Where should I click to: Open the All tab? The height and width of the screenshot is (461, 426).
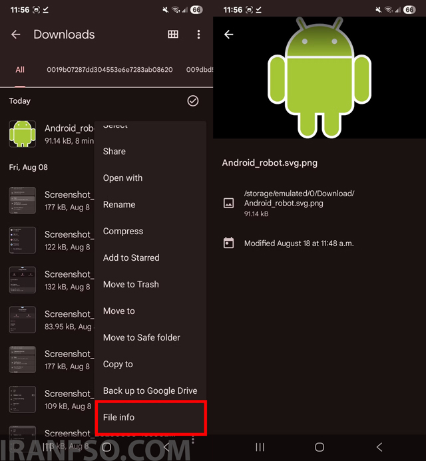(20, 70)
